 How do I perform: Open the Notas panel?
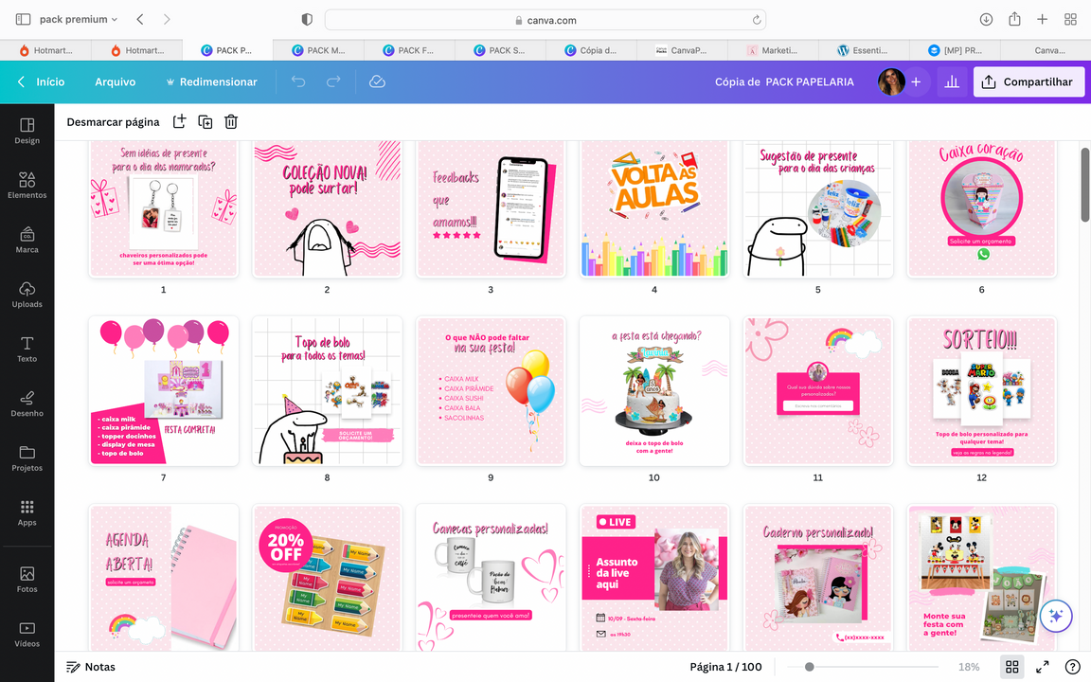[91, 667]
